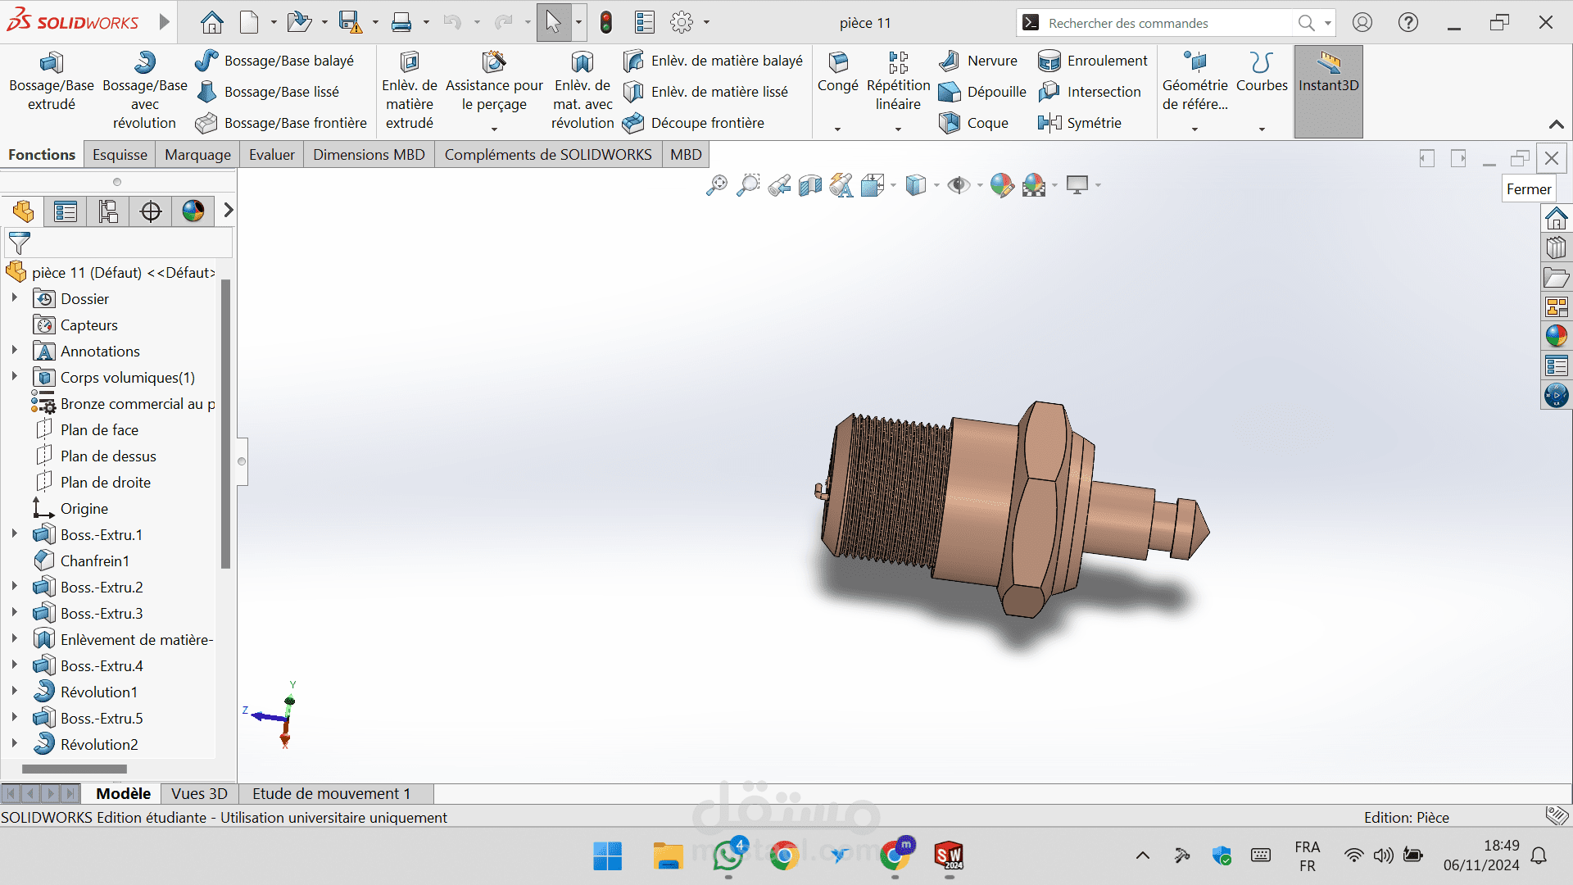Click the feature tree filter field
1573x885 pixels.
click(x=123, y=243)
